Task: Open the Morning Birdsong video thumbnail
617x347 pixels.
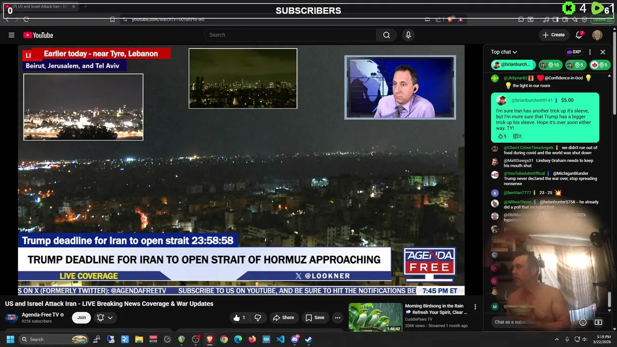Action: tap(375, 317)
